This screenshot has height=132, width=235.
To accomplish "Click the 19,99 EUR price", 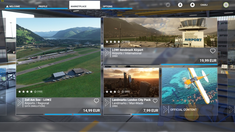I will pyautogui.click(x=208, y=60).
